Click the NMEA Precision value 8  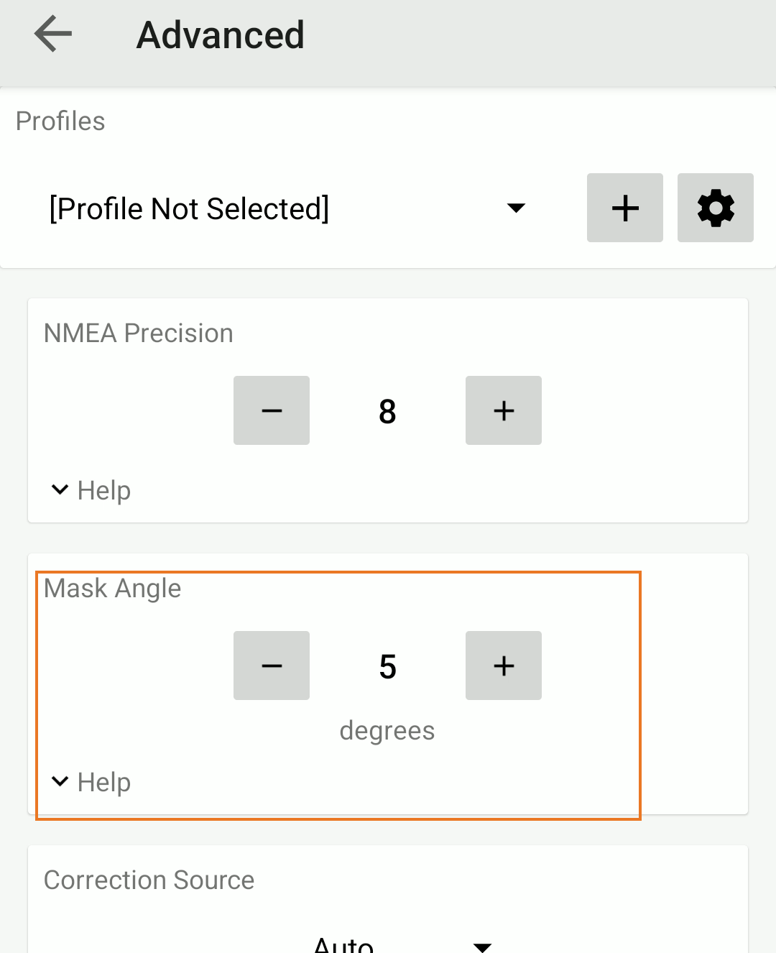387,411
